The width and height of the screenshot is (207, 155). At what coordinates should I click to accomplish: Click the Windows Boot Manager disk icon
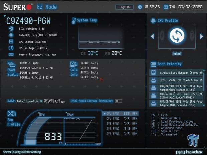click(153, 73)
